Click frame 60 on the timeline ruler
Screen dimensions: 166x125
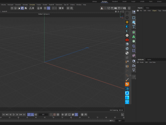pos(71,118)
